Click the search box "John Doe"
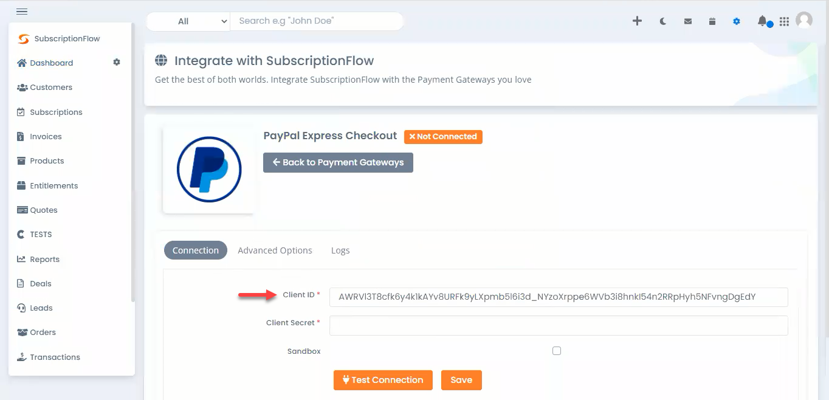The height and width of the screenshot is (400, 829). coord(317,21)
